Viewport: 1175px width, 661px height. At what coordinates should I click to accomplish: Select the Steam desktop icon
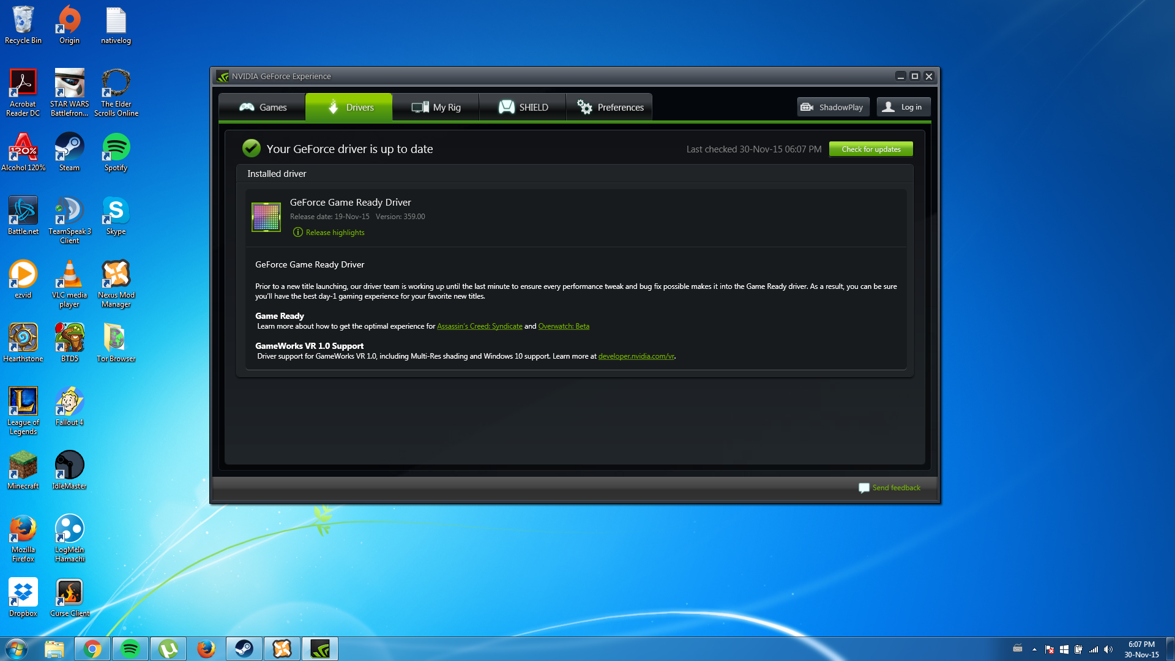(x=69, y=152)
